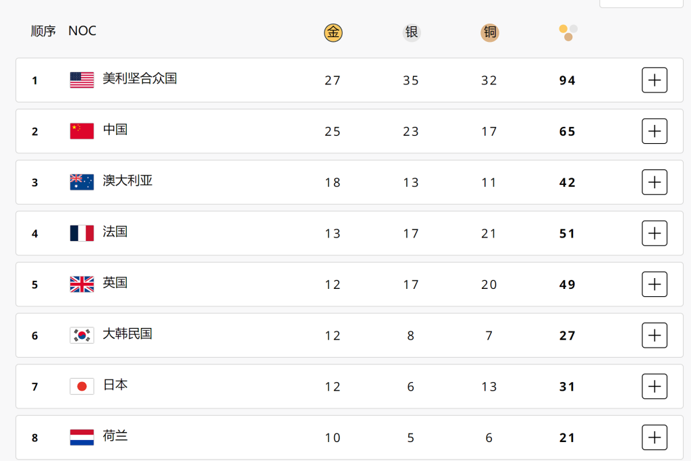691x461 pixels.
Task: Expand the 荷兰 row with plus button
Action: click(654, 437)
